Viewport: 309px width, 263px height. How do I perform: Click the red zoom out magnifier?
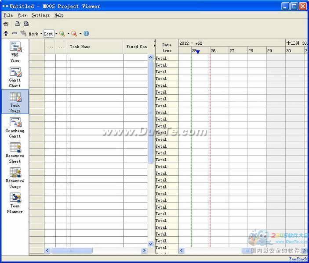click(74, 34)
